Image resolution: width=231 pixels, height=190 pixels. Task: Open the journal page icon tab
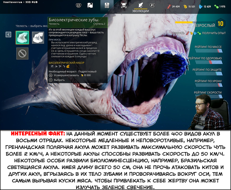pos(107,5)
